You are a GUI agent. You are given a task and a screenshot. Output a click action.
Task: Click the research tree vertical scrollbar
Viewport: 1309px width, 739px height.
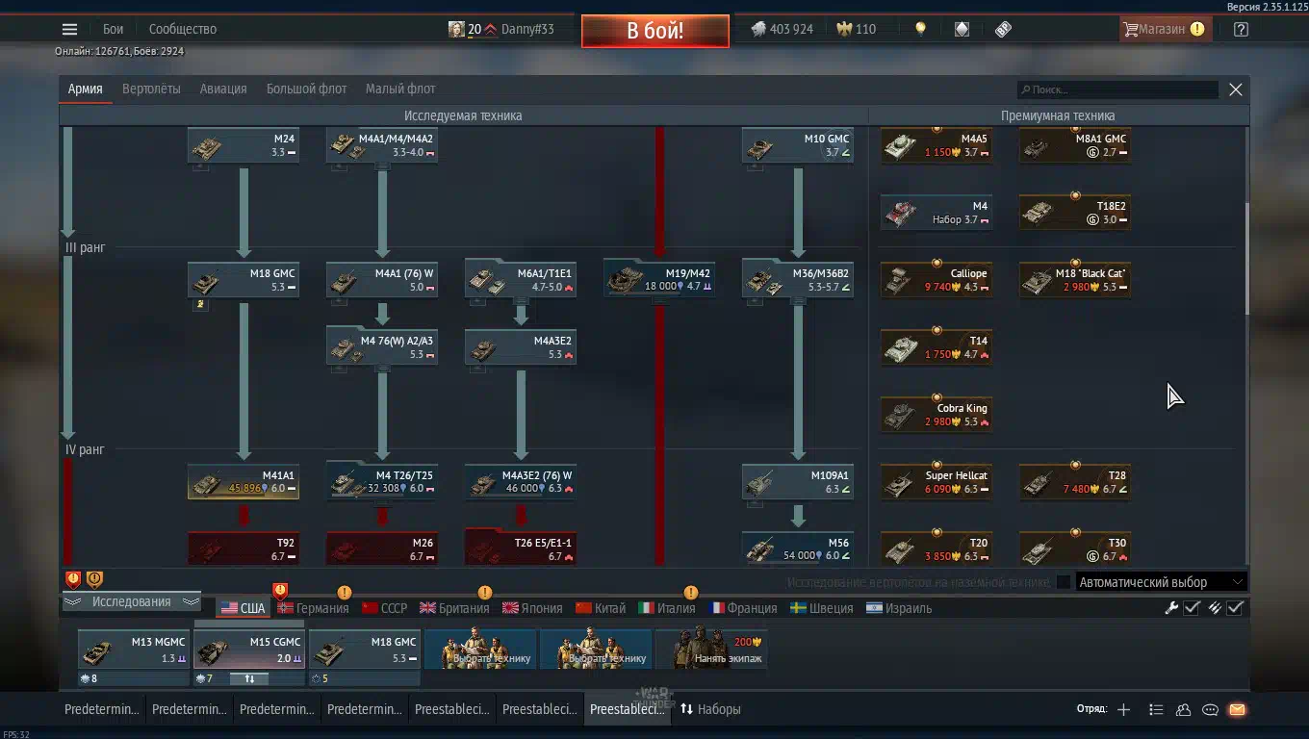tap(1246, 260)
